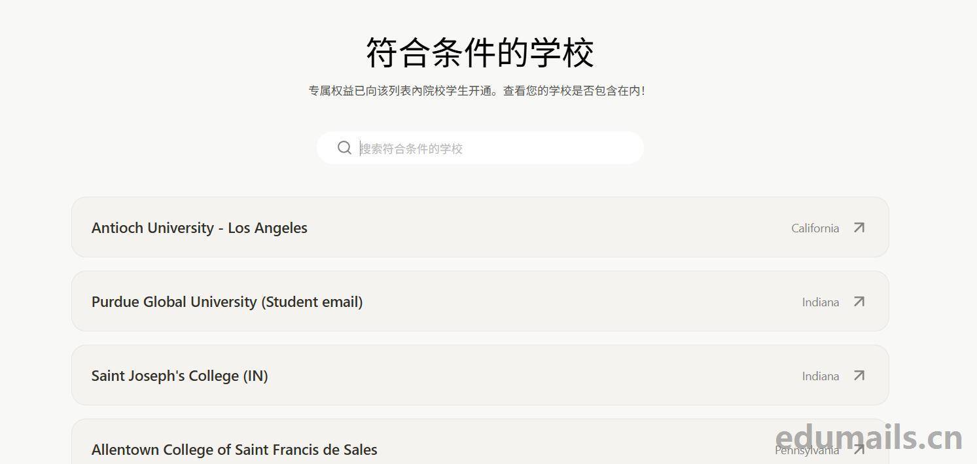Click the Indiana label in Purdue Global row
The image size is (977, 464).
(x=821, y=302)
